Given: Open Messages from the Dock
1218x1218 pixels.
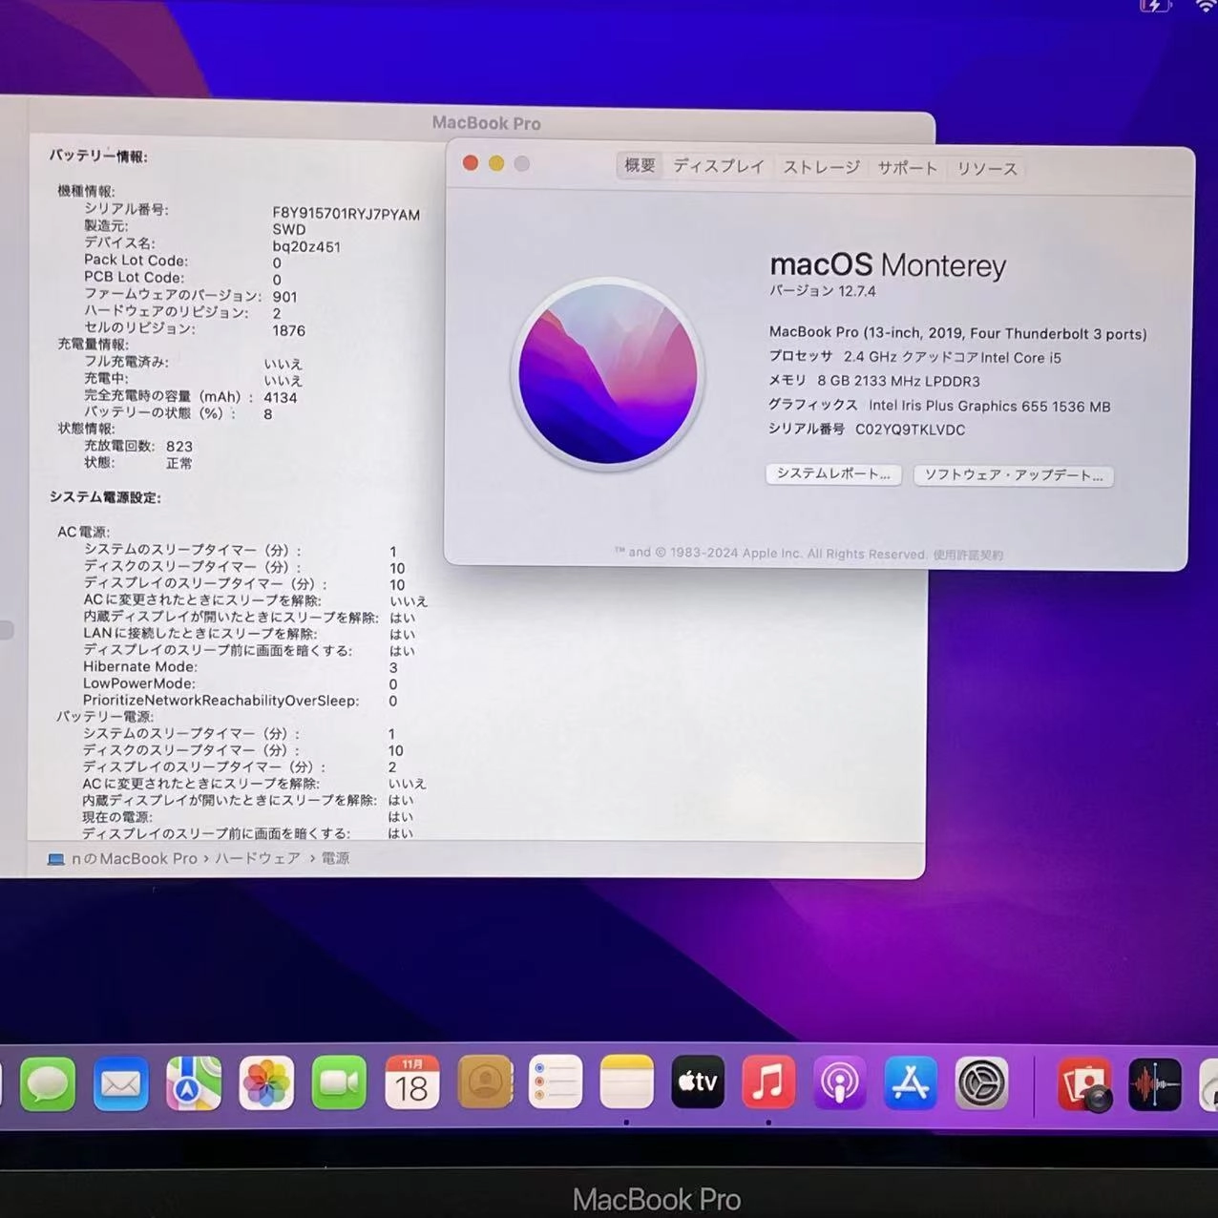Looking at the screenshot, I should 48,1083.
